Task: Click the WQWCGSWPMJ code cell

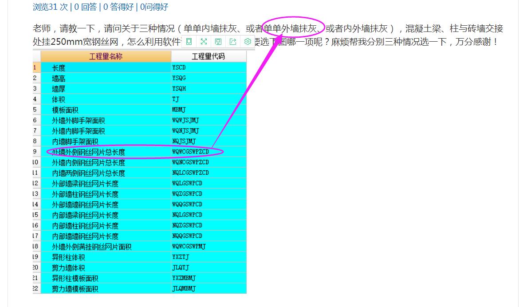Action: point(208,247)
